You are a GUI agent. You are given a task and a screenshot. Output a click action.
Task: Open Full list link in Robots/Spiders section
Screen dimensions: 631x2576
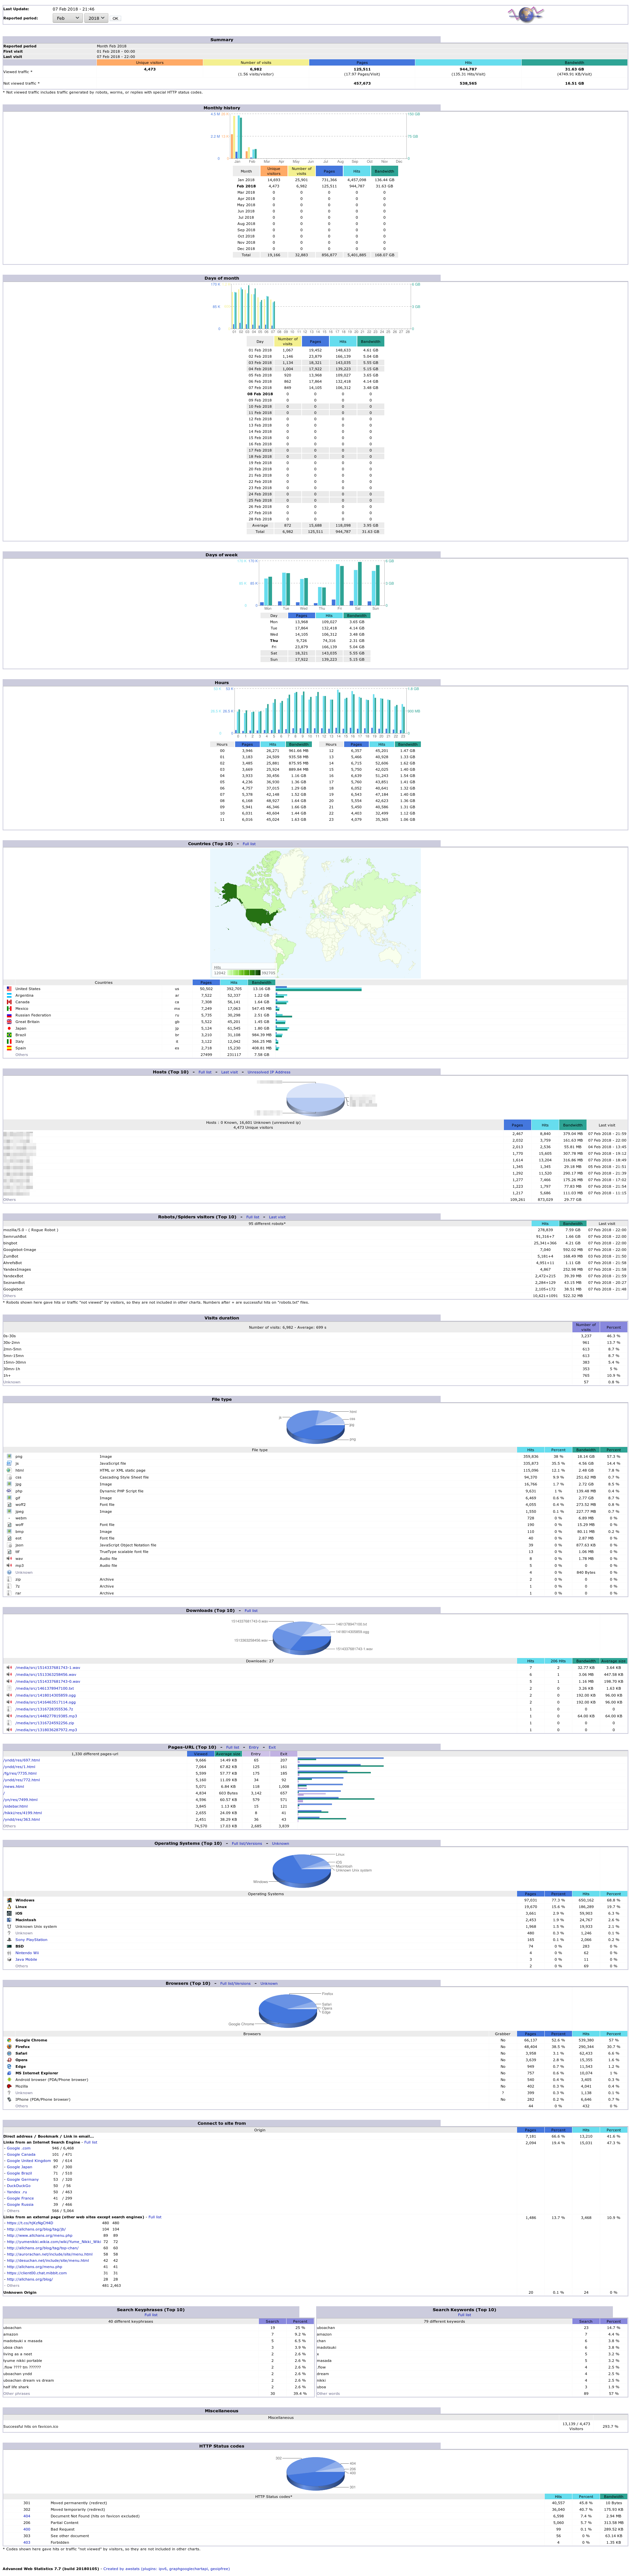(253, 1217)
